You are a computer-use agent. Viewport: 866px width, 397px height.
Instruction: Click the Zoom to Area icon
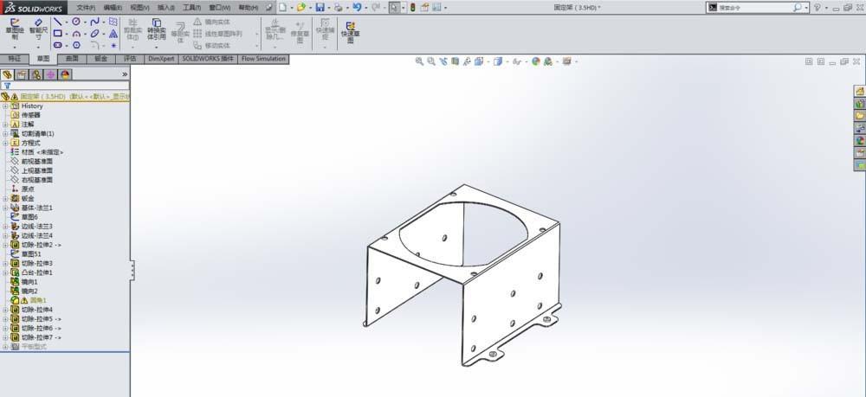coord(430,61)
